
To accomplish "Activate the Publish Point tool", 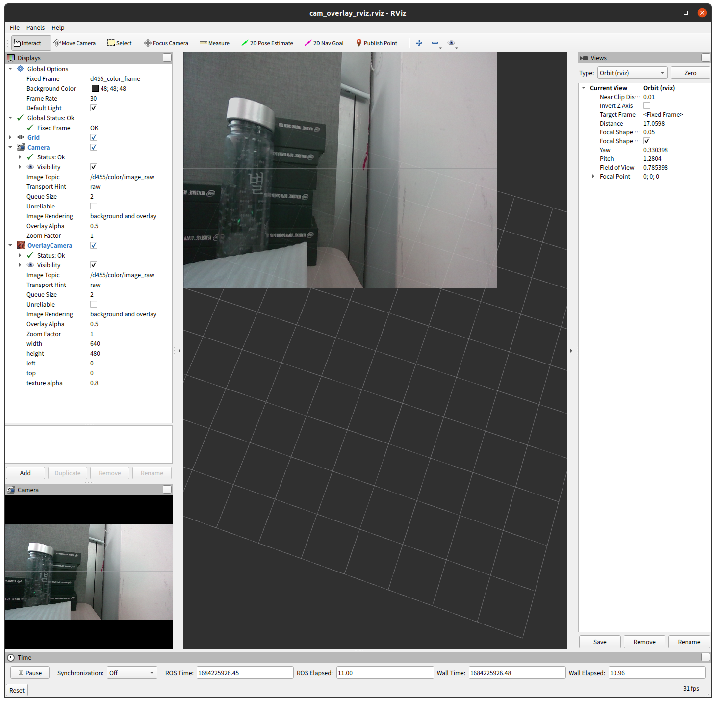I will coord(377,43).
